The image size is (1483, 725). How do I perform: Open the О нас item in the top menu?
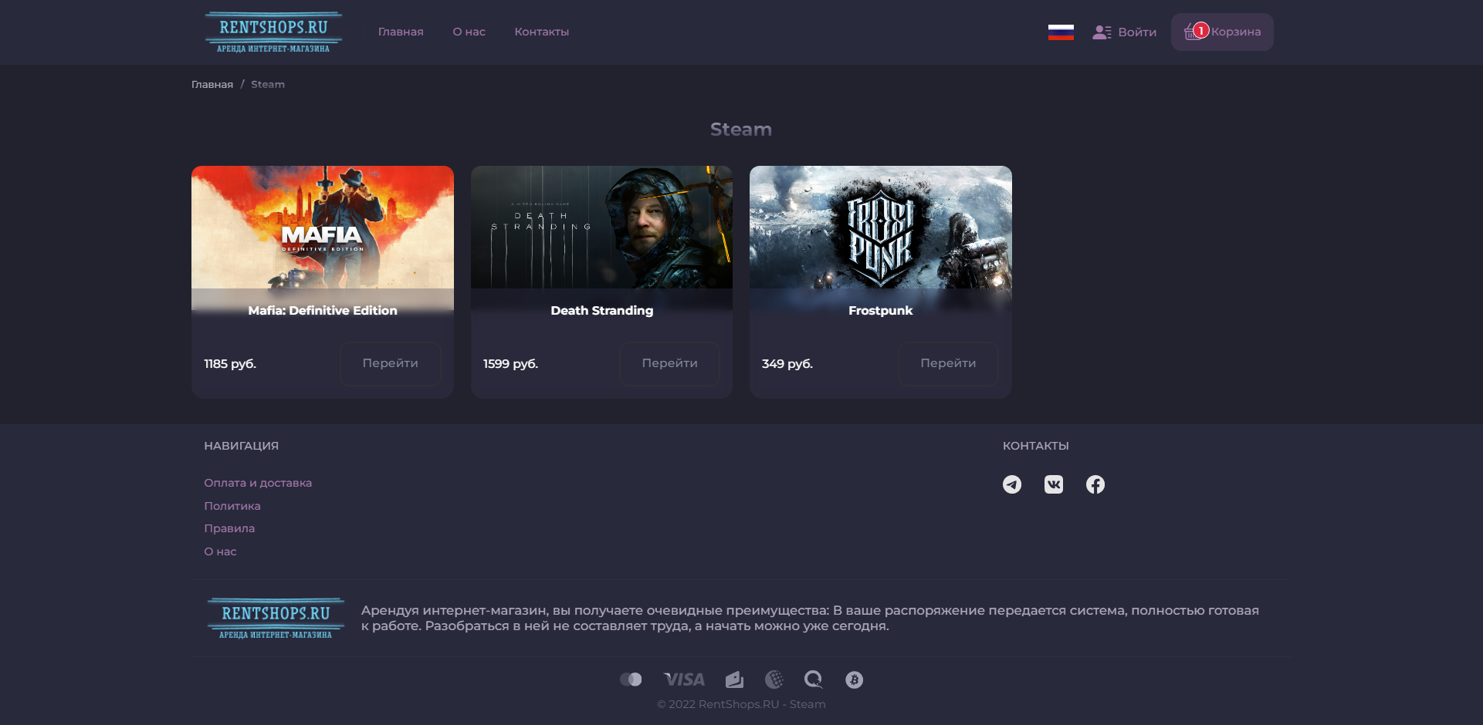coord(469,32)
